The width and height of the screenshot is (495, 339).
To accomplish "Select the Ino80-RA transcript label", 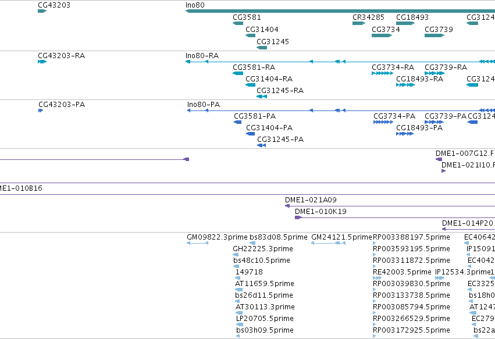I will pos(202,56).
